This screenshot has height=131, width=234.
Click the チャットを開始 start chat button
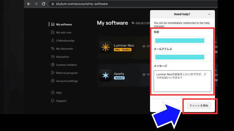pyautogui.click(x=199, y=106)
